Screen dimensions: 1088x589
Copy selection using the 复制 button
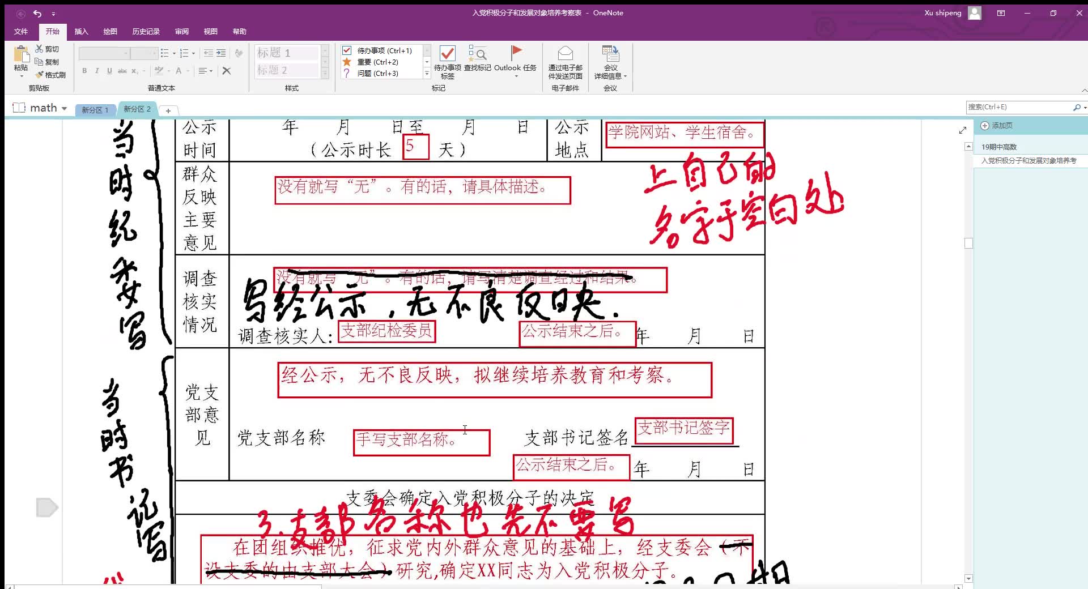click(47, 62)
